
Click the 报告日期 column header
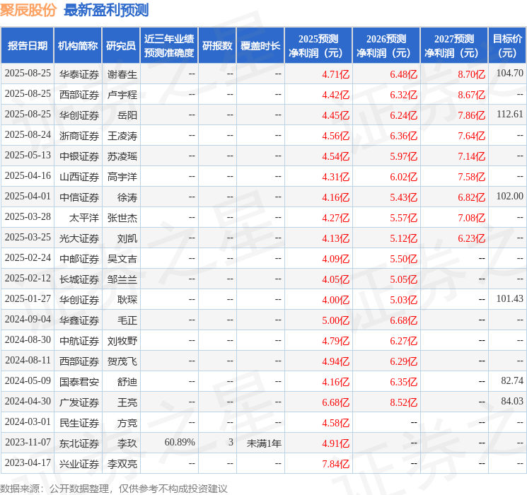[x=27, y=46]
